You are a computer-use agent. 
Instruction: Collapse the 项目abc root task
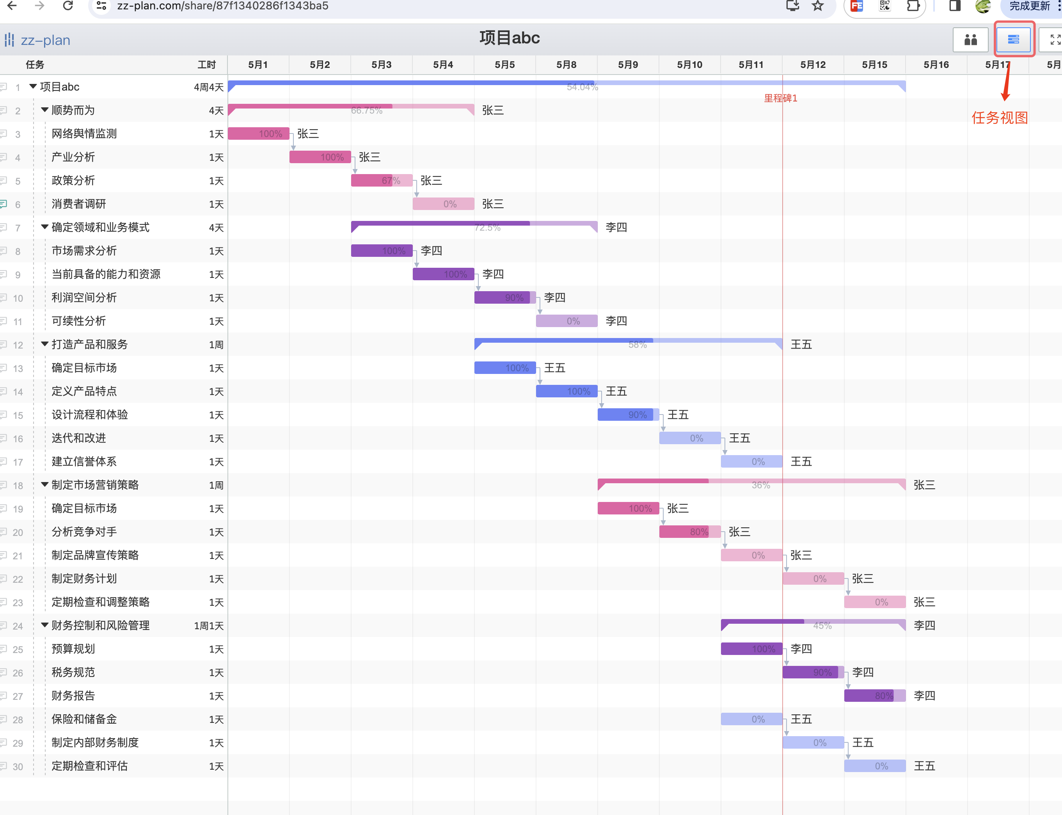click(33, 86)
